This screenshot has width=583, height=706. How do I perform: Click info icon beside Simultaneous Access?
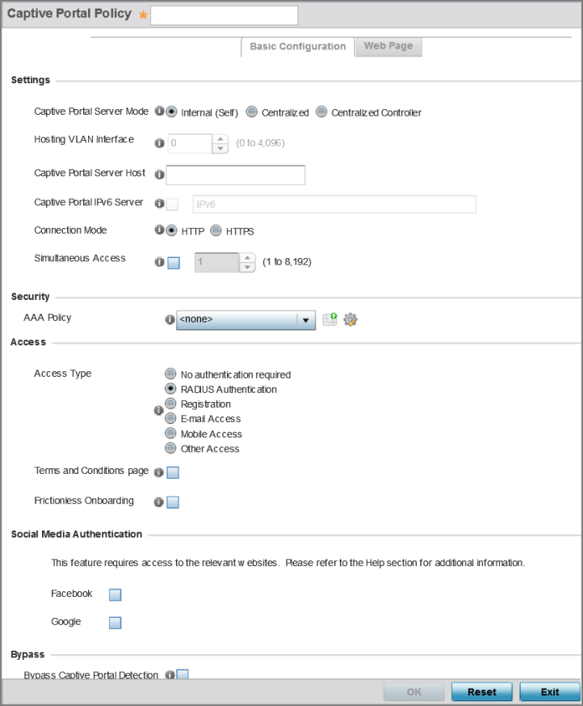pyautogui.click(x=159, y=262)
